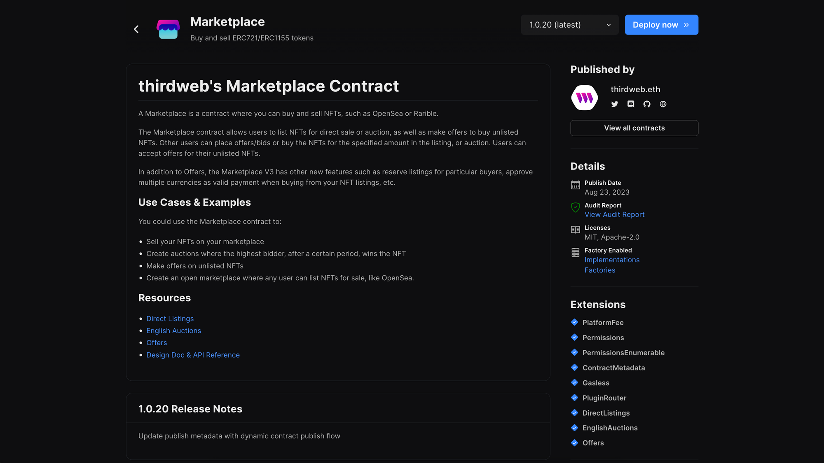Image resolution: width=824 pixels, height=463 pixels.
Task: Click the back arrow in the header
Action: 136,29
